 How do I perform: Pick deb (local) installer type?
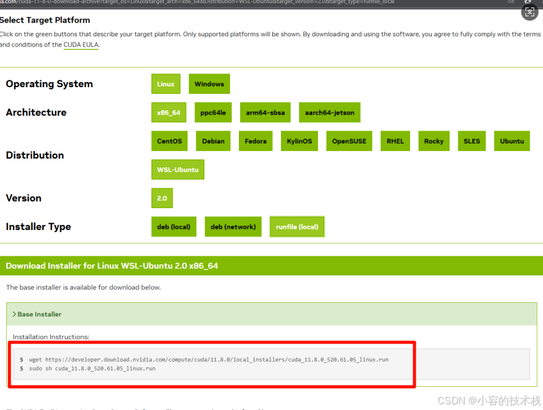tap(174, 227)
